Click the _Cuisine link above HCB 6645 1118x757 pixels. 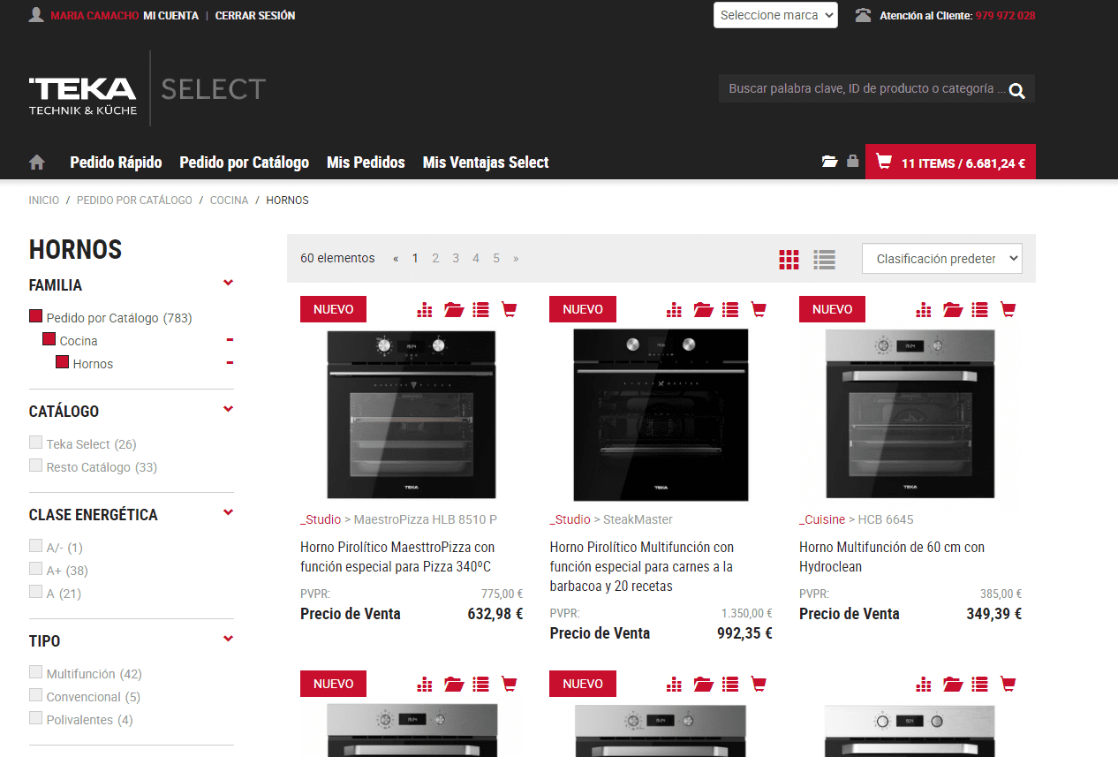coord(822,519)
